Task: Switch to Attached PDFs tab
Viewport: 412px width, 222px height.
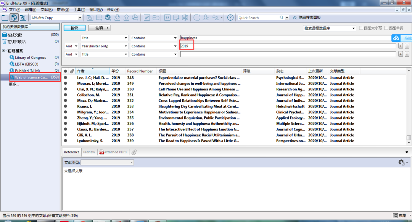Action: point(113,152)
